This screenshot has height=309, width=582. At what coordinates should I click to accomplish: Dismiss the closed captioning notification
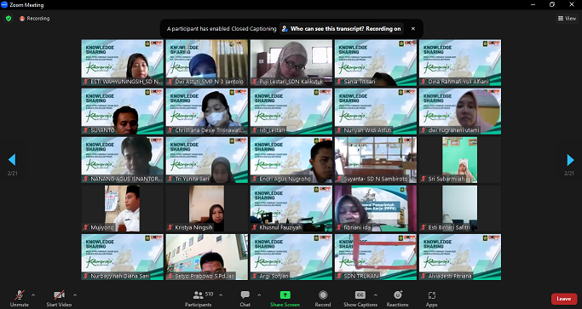pyautogui.click(x=412, y=29)
